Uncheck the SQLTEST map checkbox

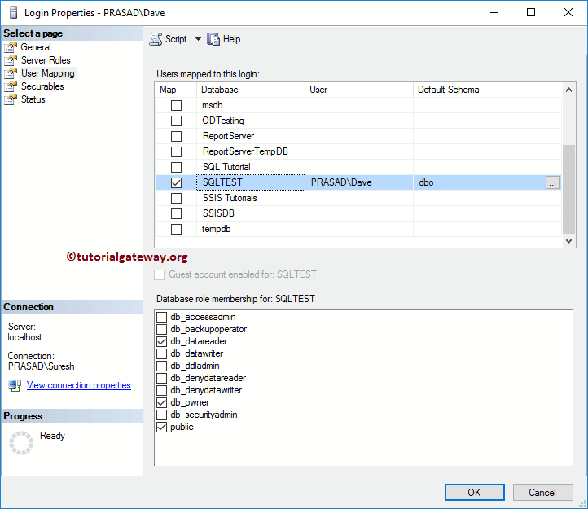point(176,182)
